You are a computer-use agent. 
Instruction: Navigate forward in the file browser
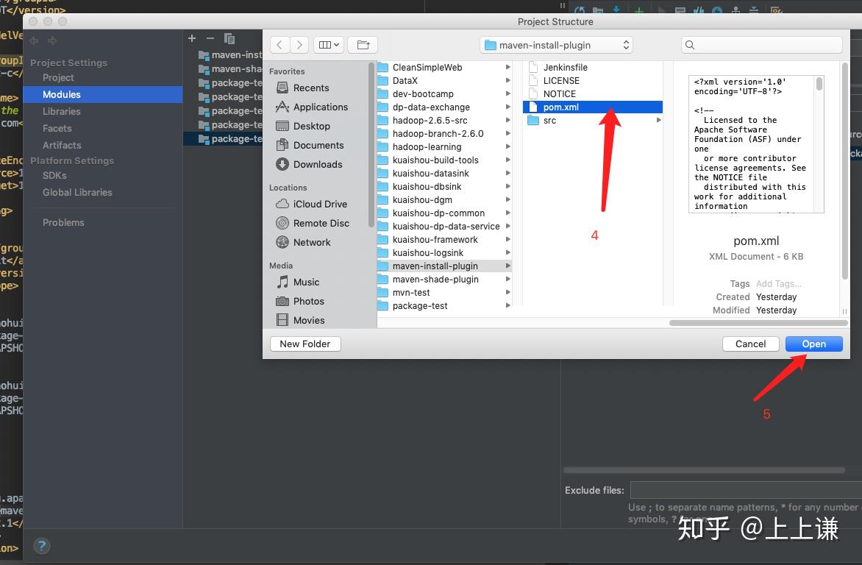(x=299, y=44)
